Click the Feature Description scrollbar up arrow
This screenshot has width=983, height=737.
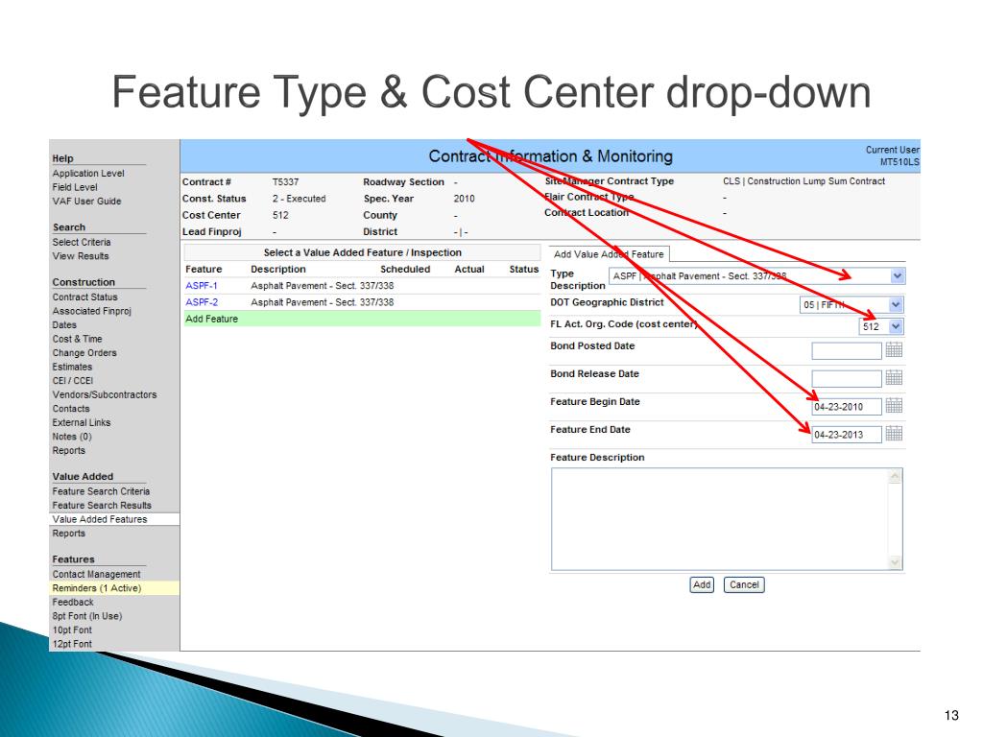(896, 477)
